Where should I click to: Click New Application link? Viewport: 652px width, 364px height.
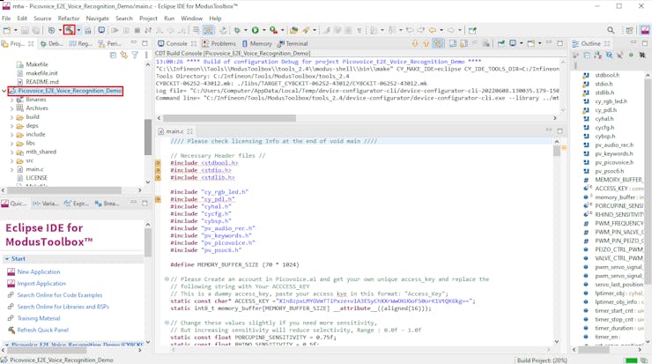(x=39, y=272)
